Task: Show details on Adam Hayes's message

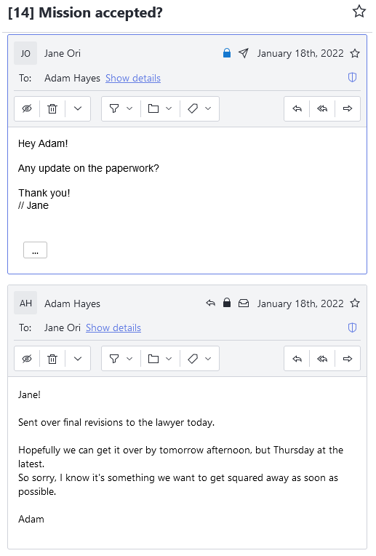Action: (x=113, y=327)
